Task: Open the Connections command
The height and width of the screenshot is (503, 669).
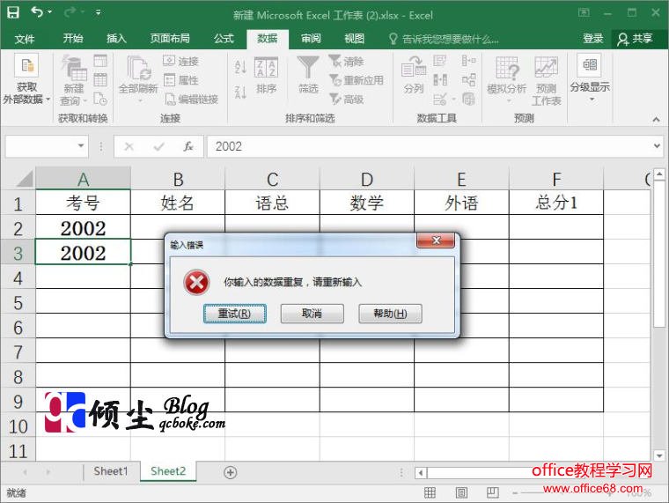Action: pyautogui.click(x=181, y=61)
